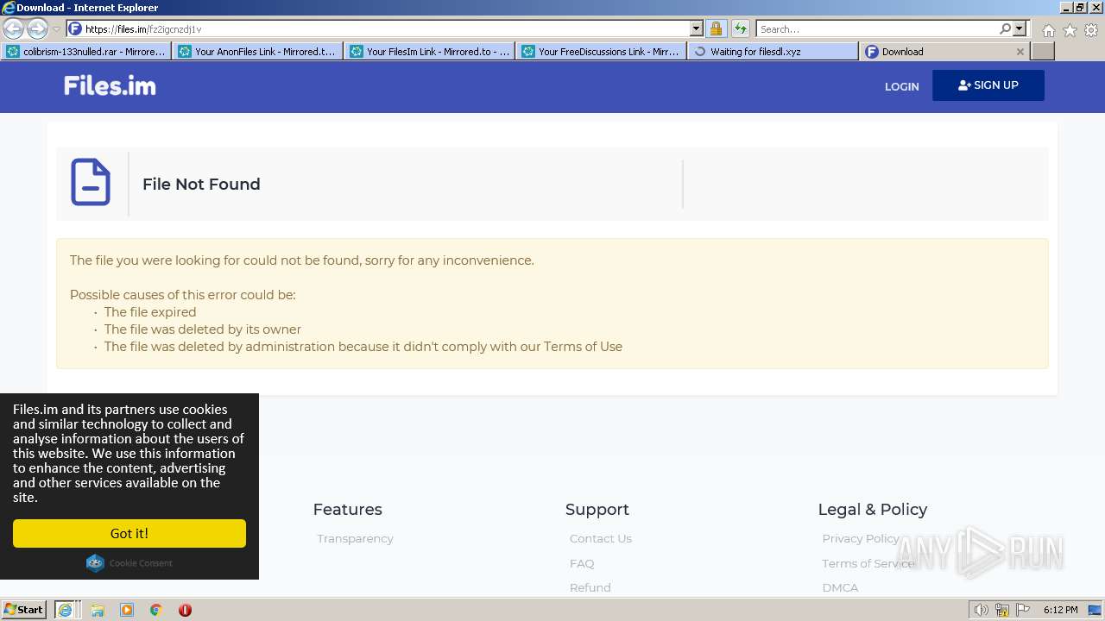Click 'The file was deleted by its owner'

[x=203, y=329]
